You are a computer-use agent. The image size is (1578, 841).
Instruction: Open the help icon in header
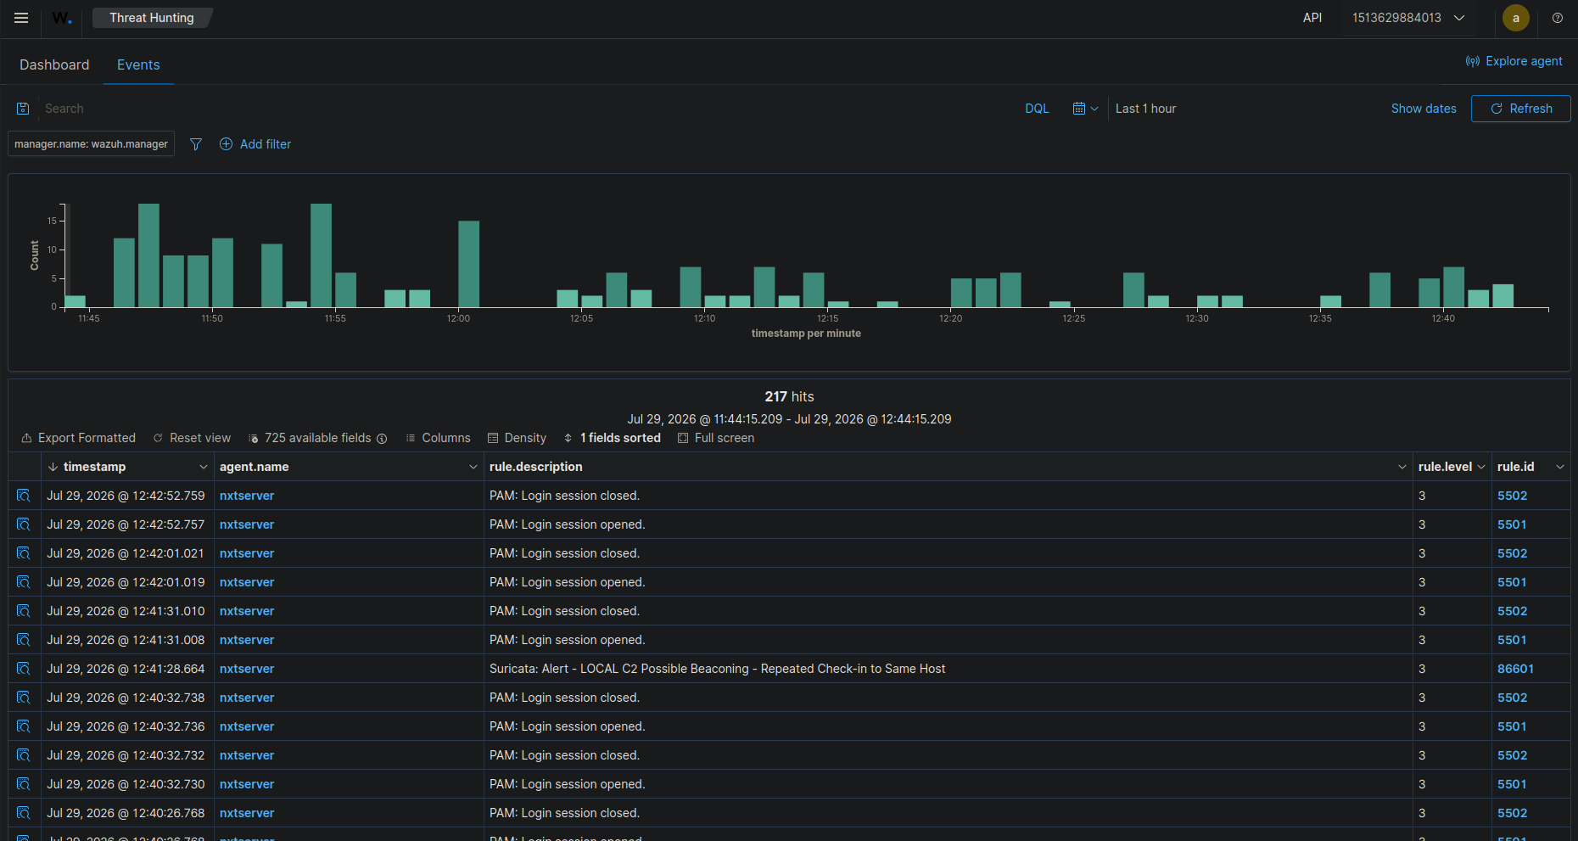point(1558,18)
